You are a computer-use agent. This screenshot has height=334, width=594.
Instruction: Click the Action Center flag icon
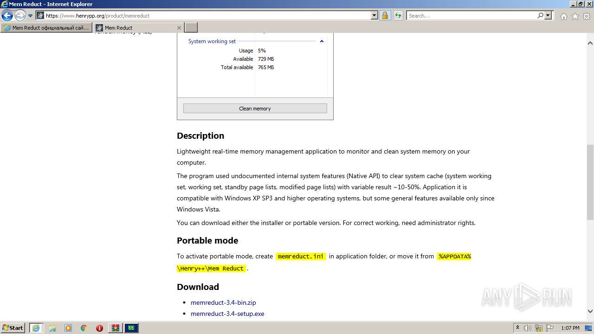tap(549, 328)
